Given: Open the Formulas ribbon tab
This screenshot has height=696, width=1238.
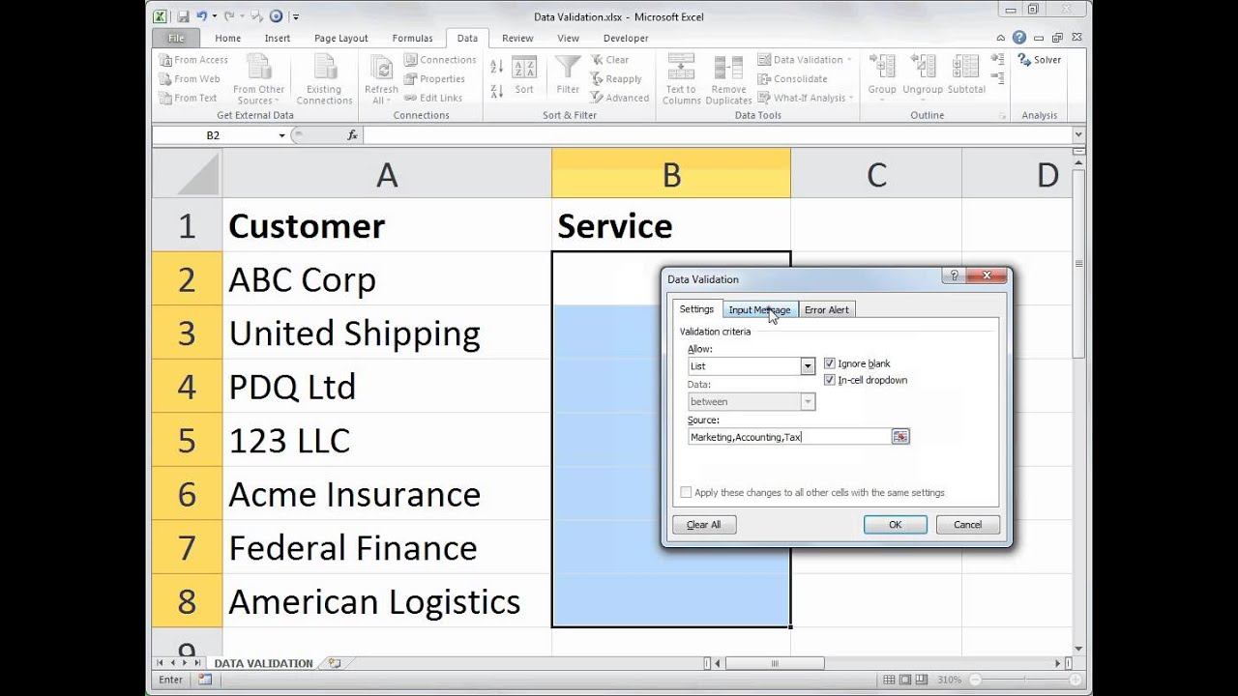Looking at the screenshot, I should [x=413, y=39].
